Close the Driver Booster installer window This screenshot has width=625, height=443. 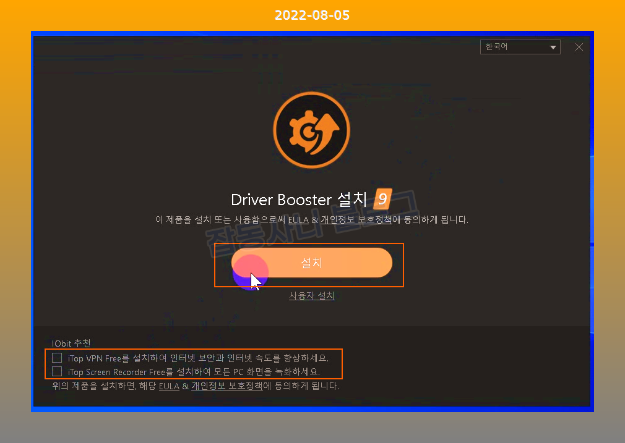point(579,47)
